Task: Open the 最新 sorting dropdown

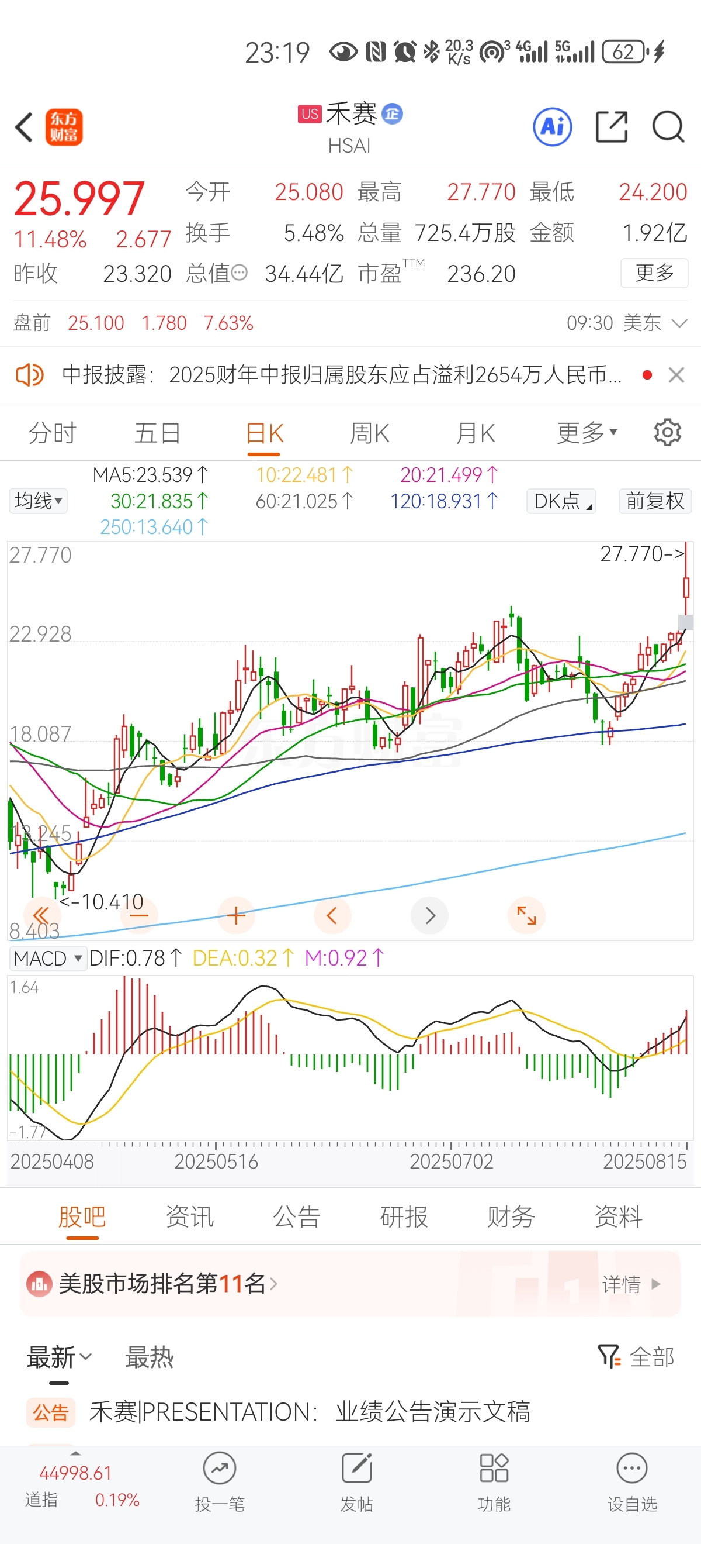Action: [58, 1357]
